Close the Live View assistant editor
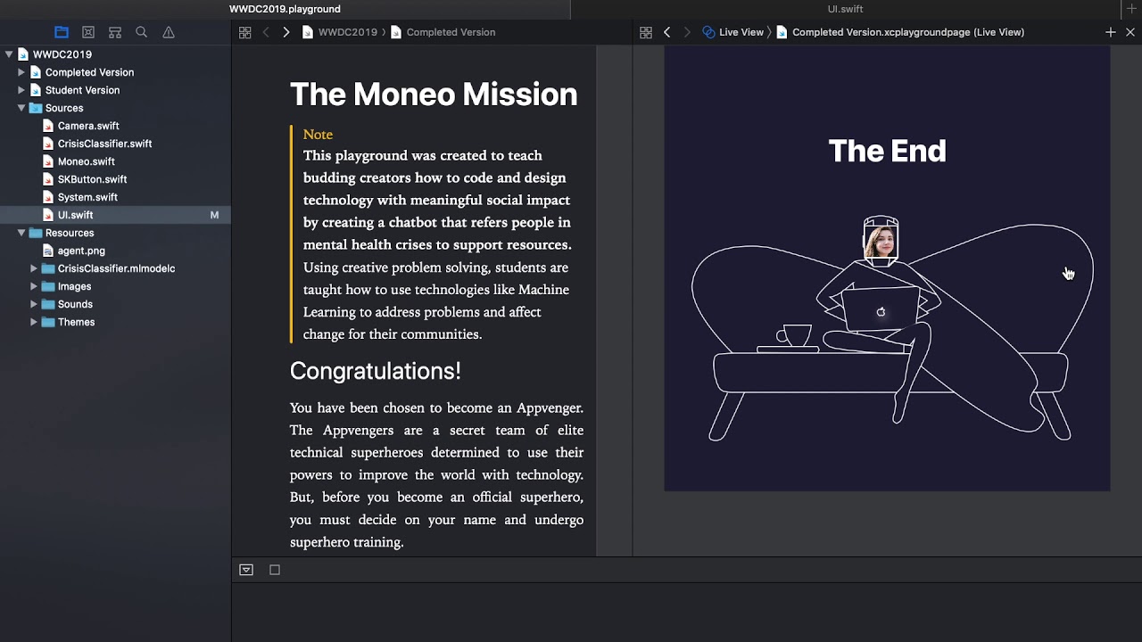This screenshot has height=642, width=1142. point(1130,32)
